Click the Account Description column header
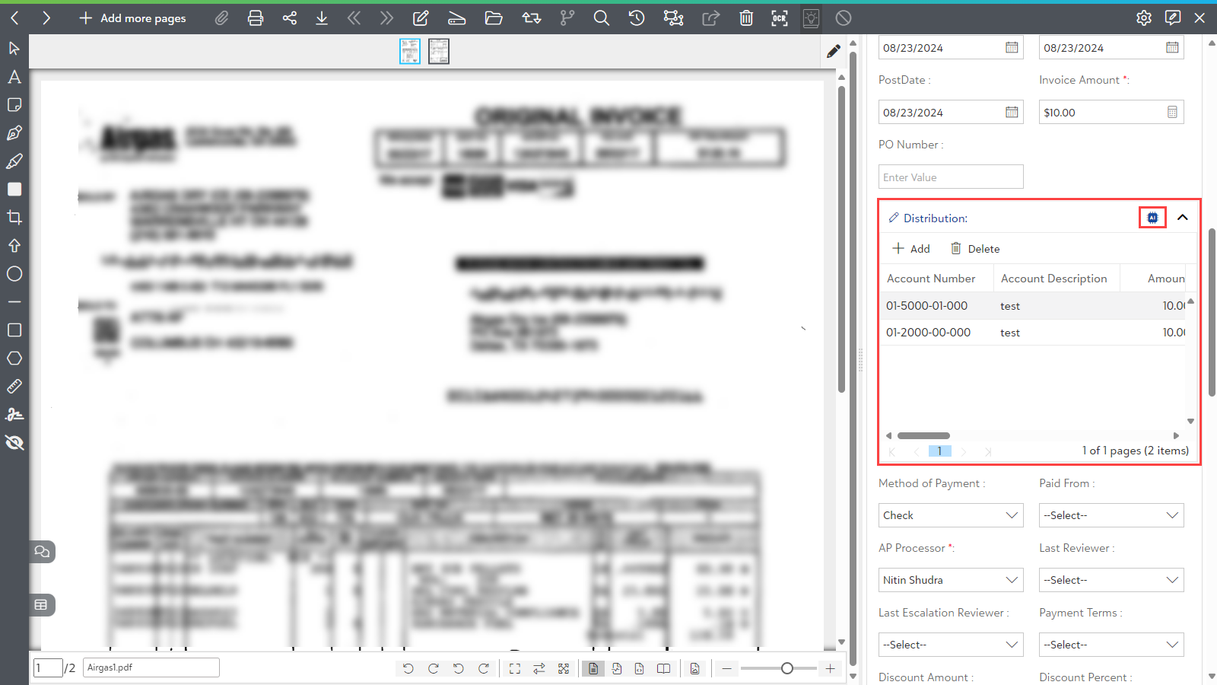 pyautogui.click(x=1053, y=279)
